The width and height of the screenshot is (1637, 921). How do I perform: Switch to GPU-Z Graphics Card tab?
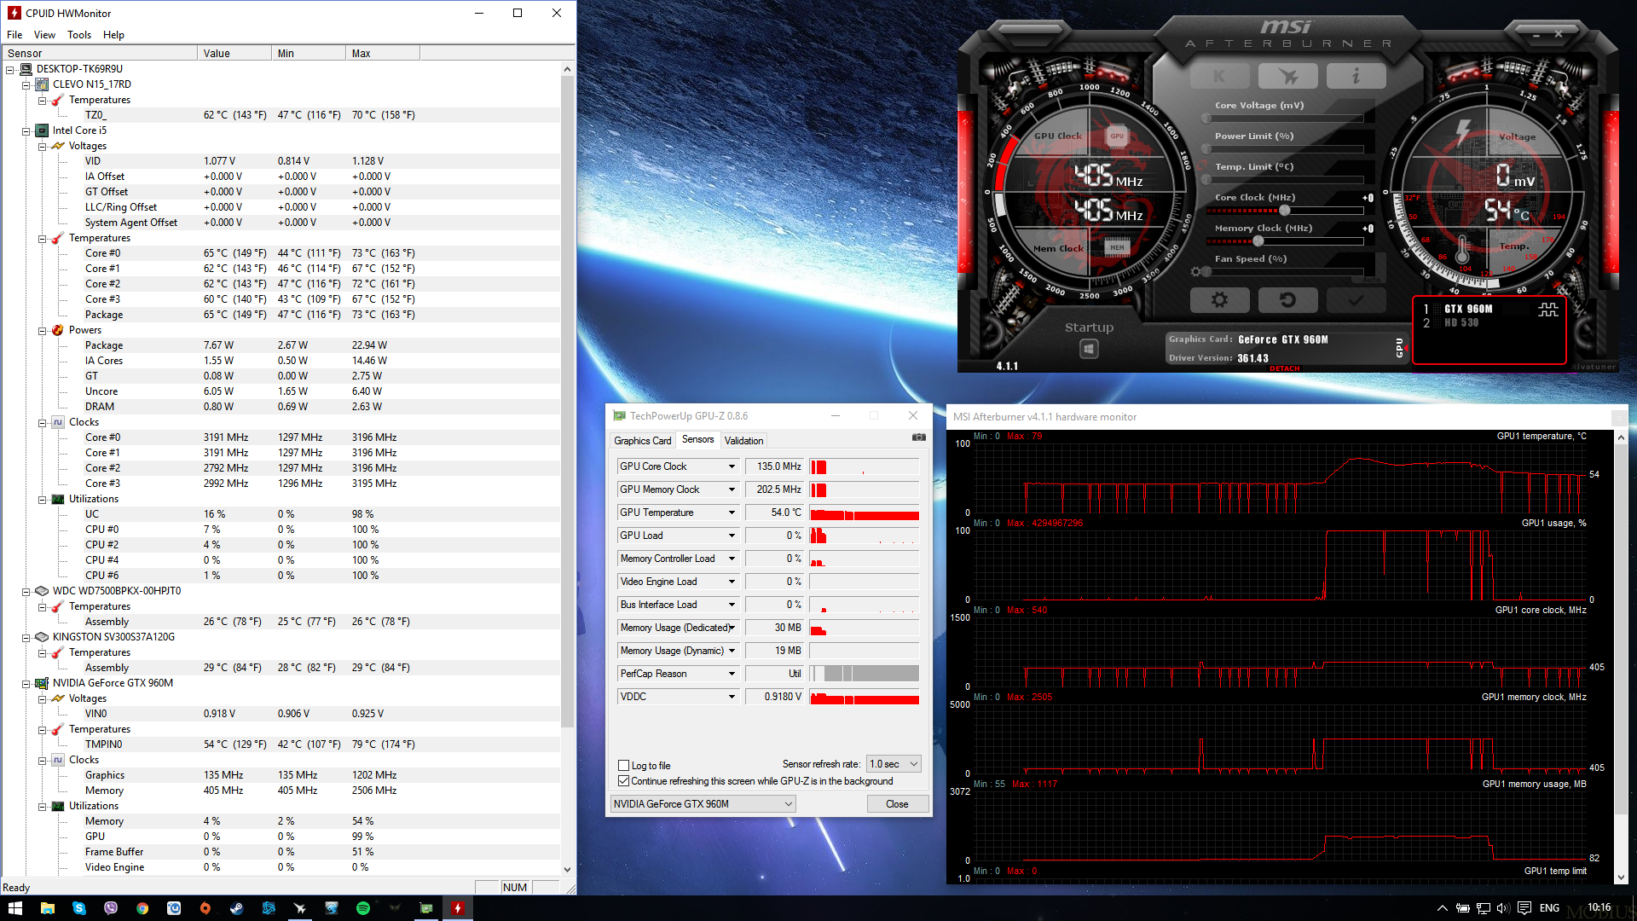point(643,441)
